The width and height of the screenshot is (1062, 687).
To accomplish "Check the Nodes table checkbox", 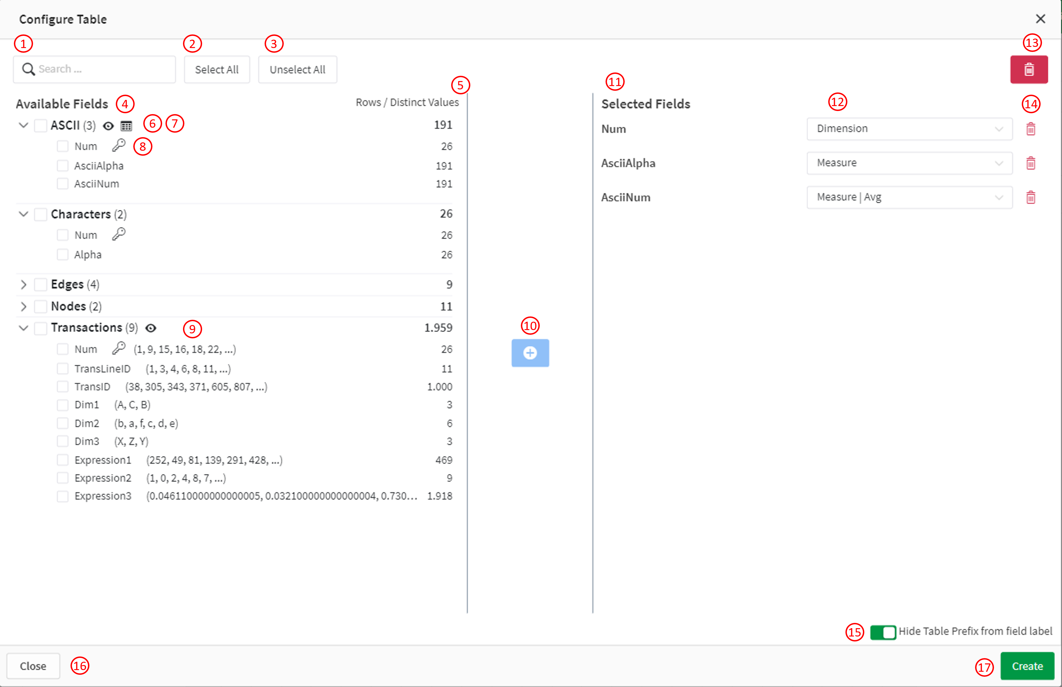I will point(41,306).
